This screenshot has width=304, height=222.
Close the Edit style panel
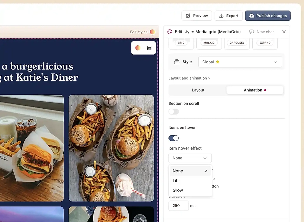pos(284,32)
